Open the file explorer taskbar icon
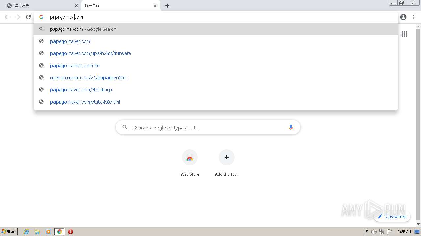 pyautogui.click(x=37, y=232)
